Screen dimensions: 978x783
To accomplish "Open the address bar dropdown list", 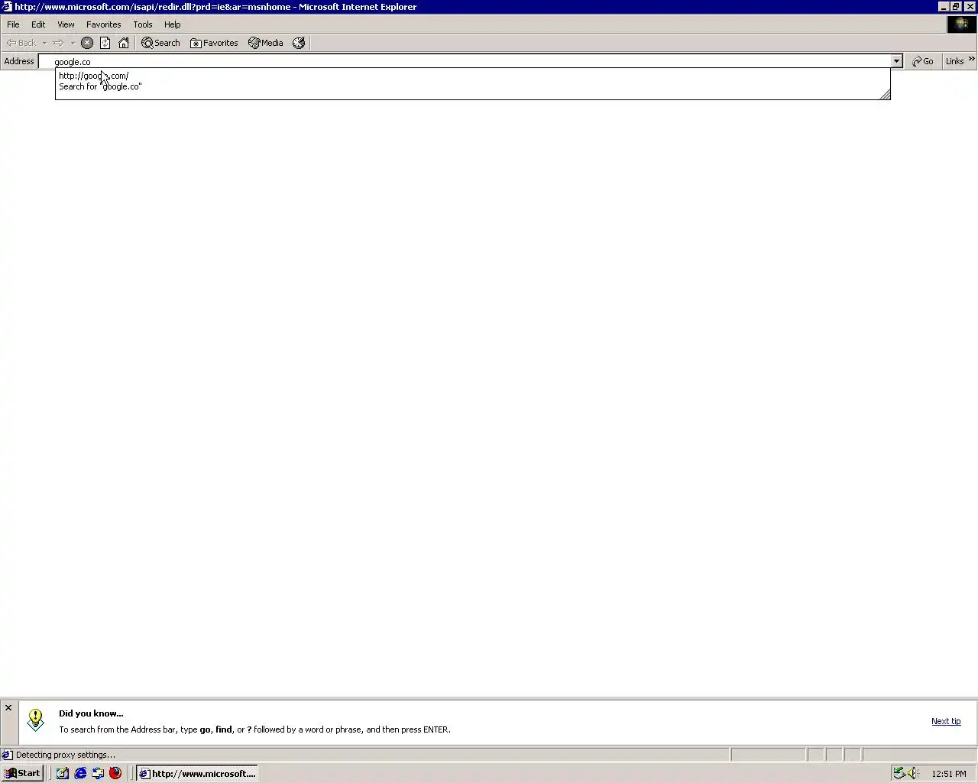I will point(896,61).
